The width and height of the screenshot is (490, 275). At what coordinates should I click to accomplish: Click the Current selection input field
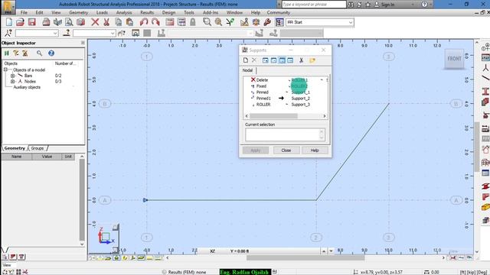[x=285, y=134]
